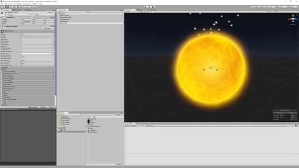Click the Position X input field

coord(28,20)
